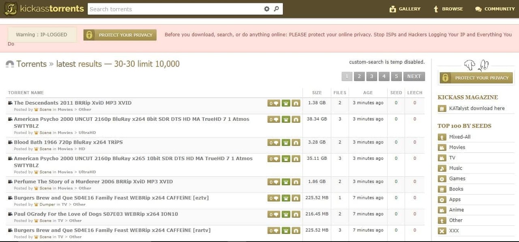This screenshot has height=242, width=519.
Task: Open KATalyst download here link
Action: (x=477, y=108)
